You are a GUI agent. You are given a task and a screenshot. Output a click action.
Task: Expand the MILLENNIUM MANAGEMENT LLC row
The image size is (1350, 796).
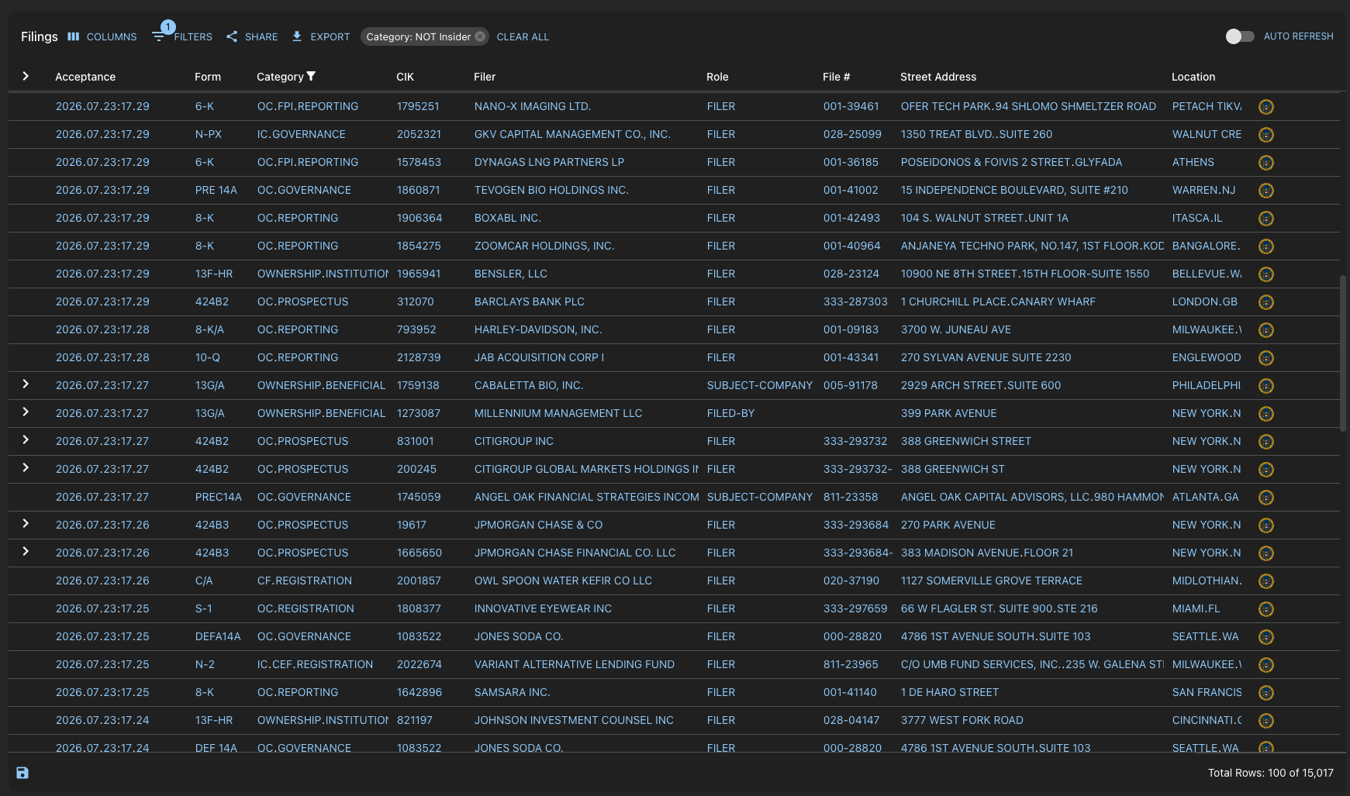(26, 412)
